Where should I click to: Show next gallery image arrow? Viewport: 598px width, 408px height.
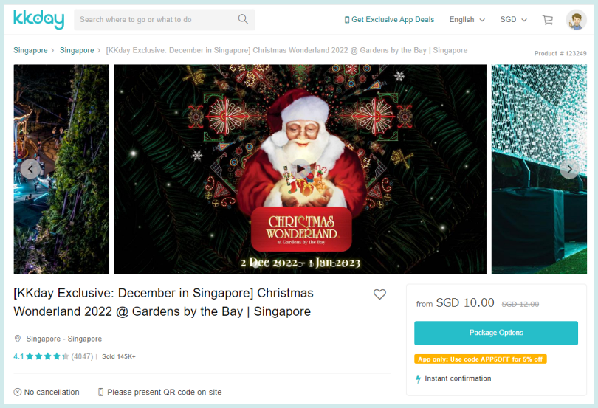click(569, 169)
